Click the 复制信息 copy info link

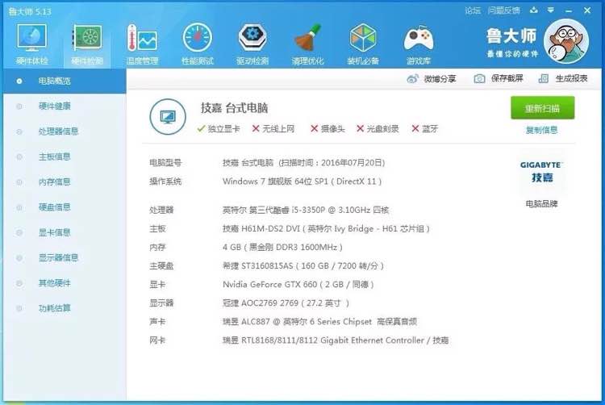[542, 131]
